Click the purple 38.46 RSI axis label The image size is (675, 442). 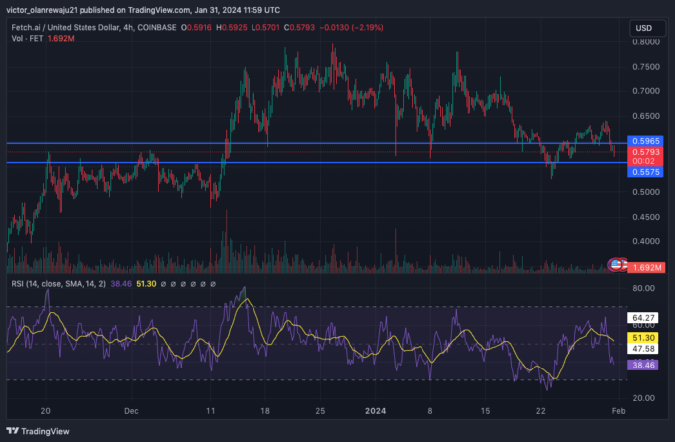tap(645, 365)
